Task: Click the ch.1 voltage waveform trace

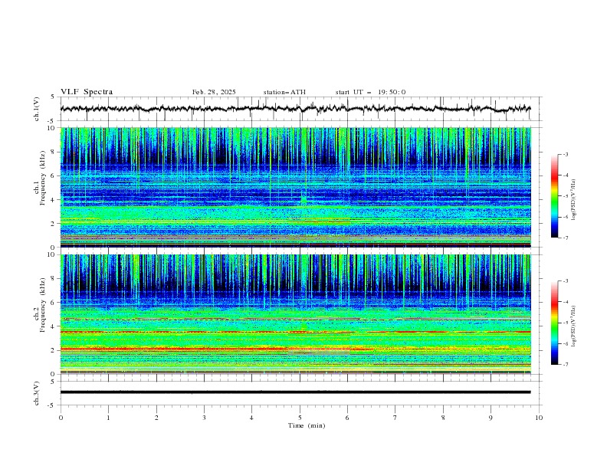Action: [295, 109]
